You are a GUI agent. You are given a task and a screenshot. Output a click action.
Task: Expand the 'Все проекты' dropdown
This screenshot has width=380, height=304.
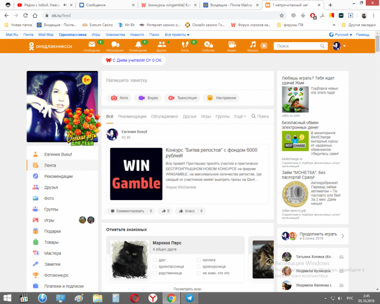coord(177,34)
